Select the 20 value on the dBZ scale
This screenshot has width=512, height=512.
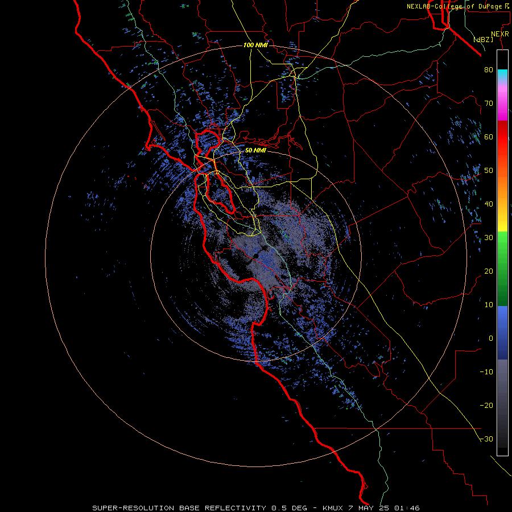(x=489, y=271)
